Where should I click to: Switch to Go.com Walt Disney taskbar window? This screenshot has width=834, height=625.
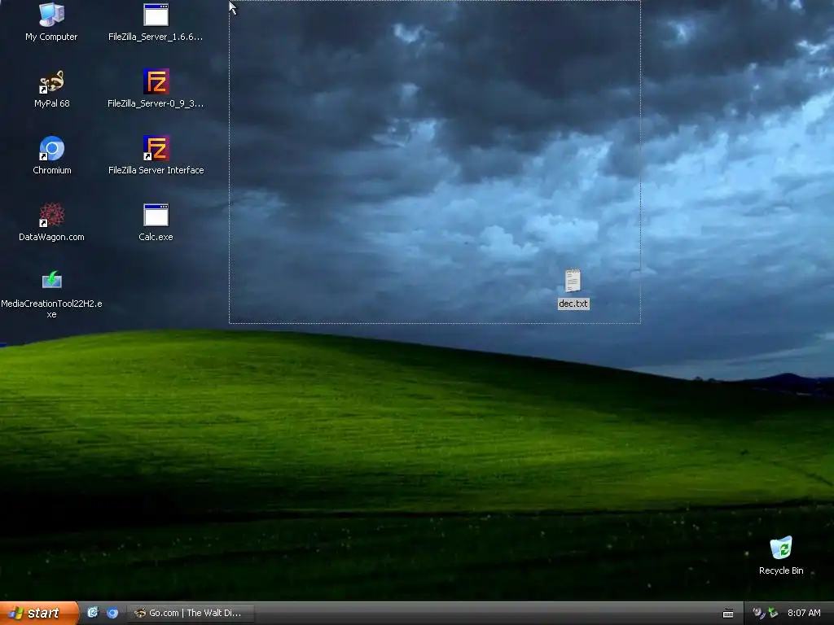point(190,613)
